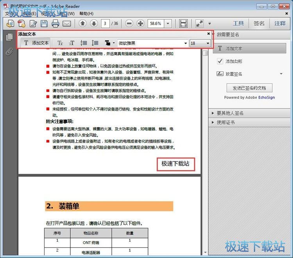
Task: Decrease text size with the small T icon
Action: (x=60, y=43)
